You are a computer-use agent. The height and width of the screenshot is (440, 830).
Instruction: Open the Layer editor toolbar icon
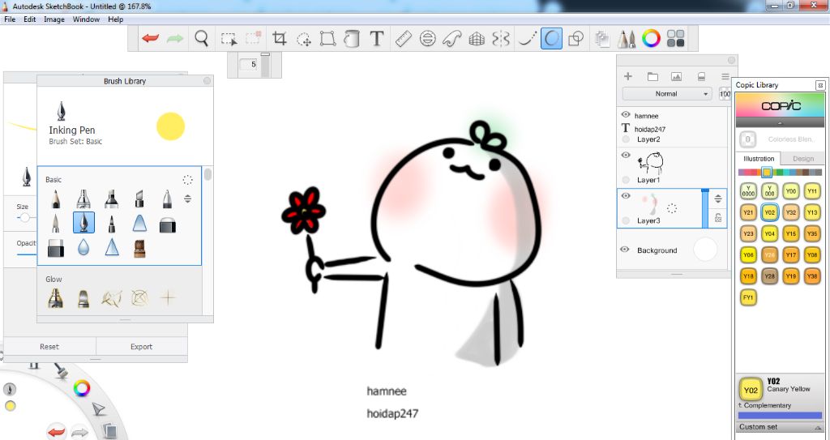602,39
